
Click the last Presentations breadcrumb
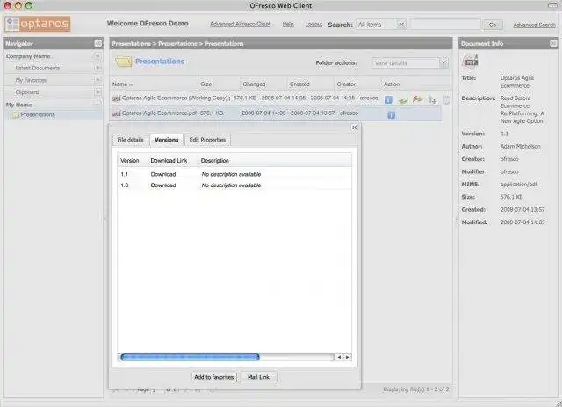coord(224,43)
